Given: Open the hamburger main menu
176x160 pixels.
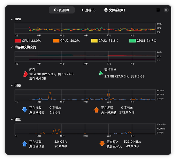Looking at the screenshot, I should pyautogui.click(x=158, y=10).
